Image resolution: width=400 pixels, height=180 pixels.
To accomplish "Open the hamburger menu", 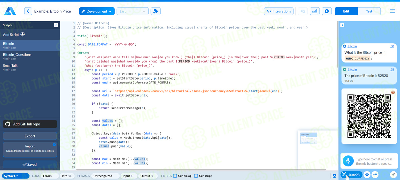I will (x=392, y=11).
